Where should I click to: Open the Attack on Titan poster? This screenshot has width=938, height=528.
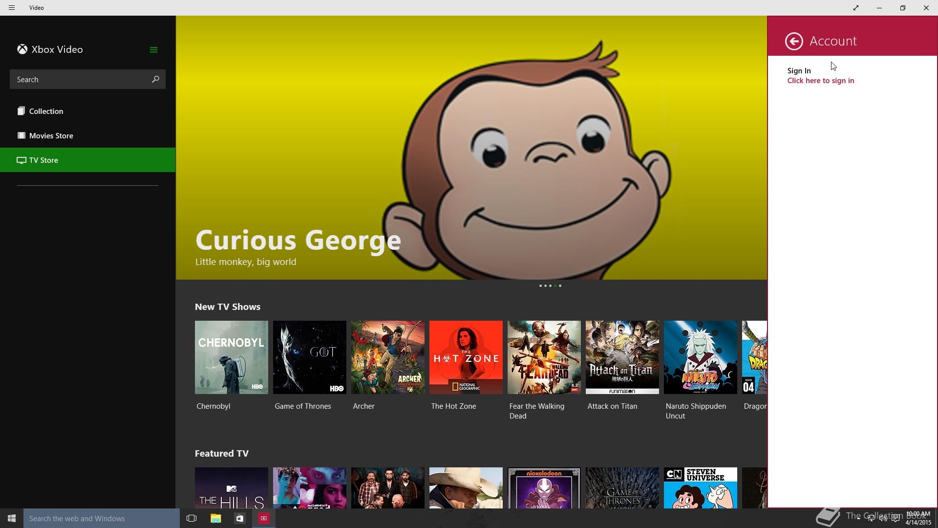point(622,357)
